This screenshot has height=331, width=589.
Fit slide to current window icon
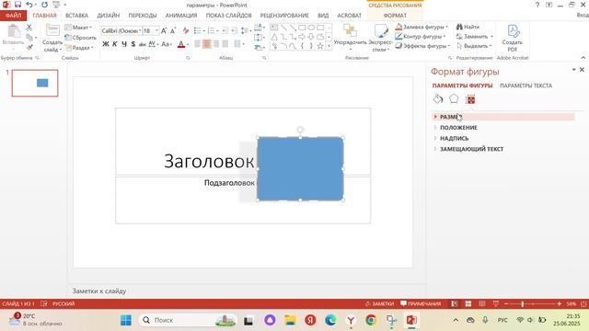(583, 303)
